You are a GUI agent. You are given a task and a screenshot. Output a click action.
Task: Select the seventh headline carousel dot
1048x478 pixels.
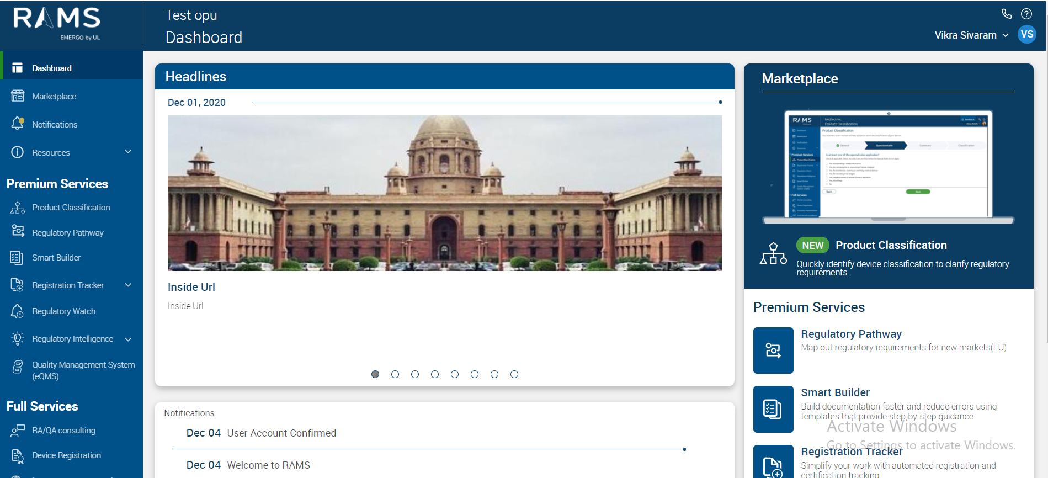click(494, 374)
